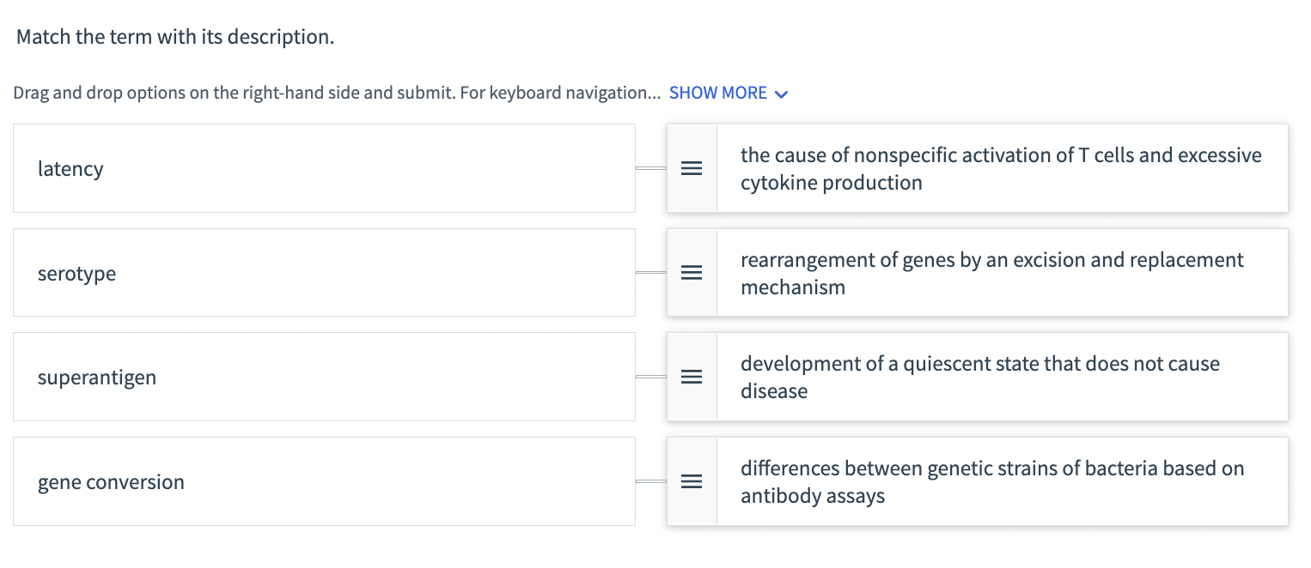
Task: Click the gene conversion term box
Action: point(324,481)
